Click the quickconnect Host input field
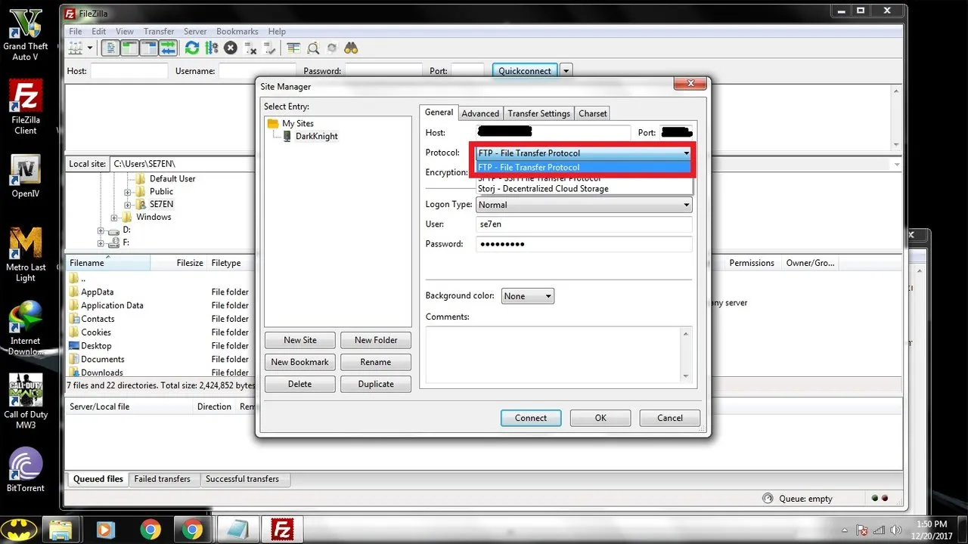This screenshot has height=544, width=968. click(x=129, y=70)
